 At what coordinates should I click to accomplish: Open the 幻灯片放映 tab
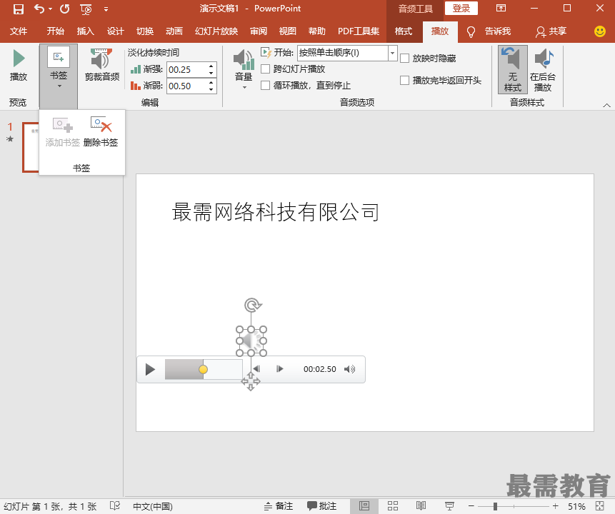[216, 31]
